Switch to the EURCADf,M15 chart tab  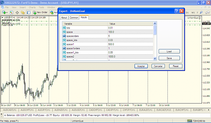click(164, 110)
